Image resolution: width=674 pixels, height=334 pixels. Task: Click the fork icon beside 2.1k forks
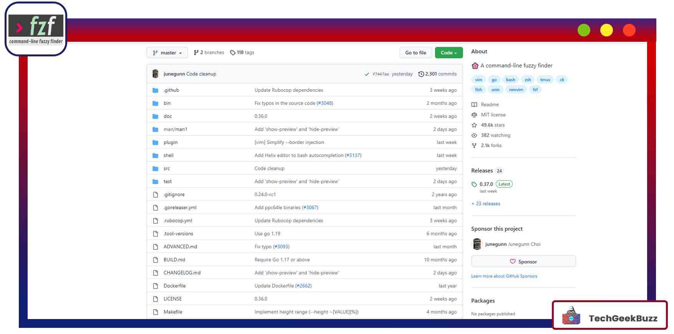click(474, 146)
